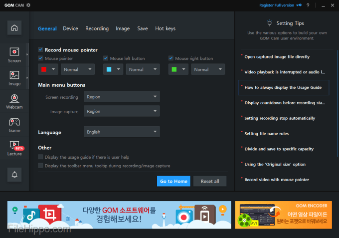Switch to the Hot keys tab
The height and width of the screenshot is (238, 339).
pyautogui.click(x=165, y=28)
